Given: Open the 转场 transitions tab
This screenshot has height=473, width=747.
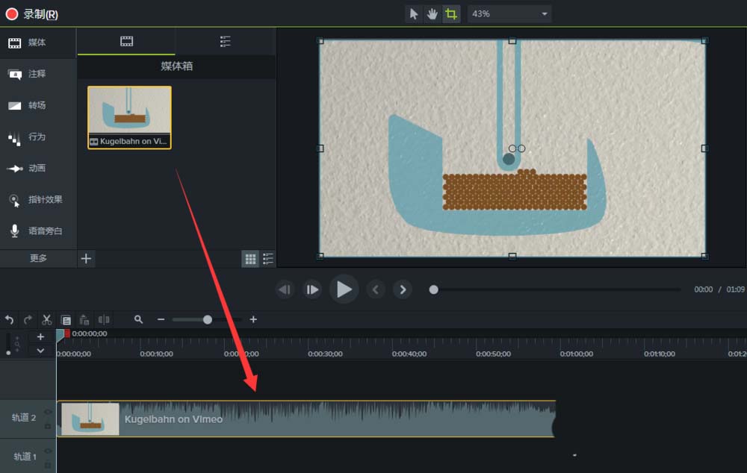Looking at the screenshot, I should [37, 105].
